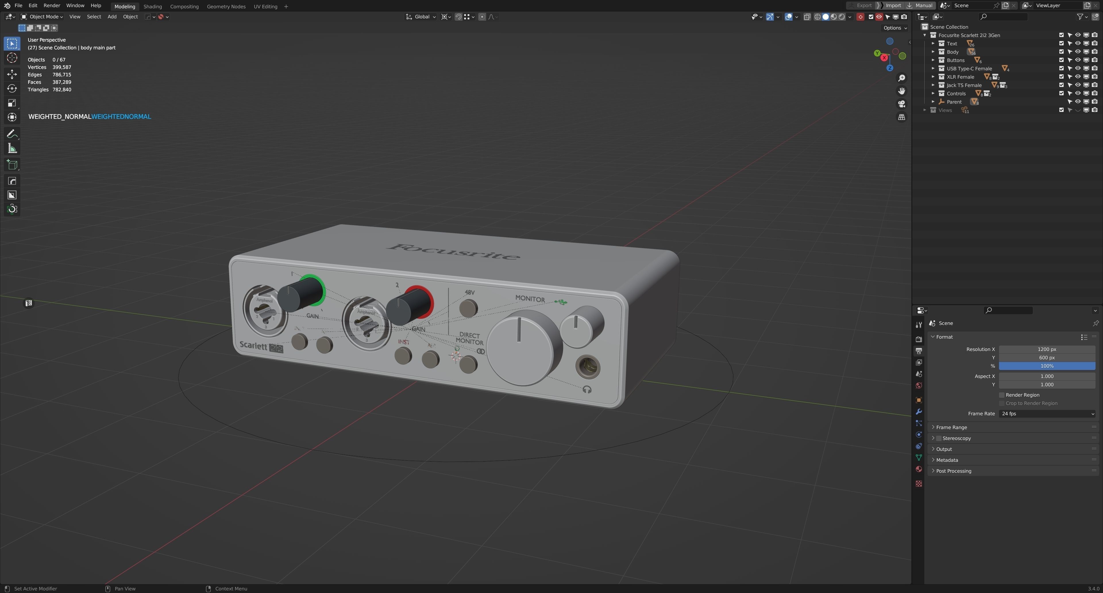Open the viewport Options dropdown
Viewport: 1103px width, 593px height.
pos(894,28)
